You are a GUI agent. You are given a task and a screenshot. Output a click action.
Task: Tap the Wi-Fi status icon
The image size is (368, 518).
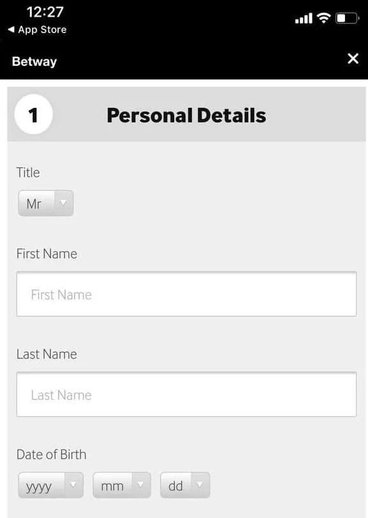click(x=323, y=18)
